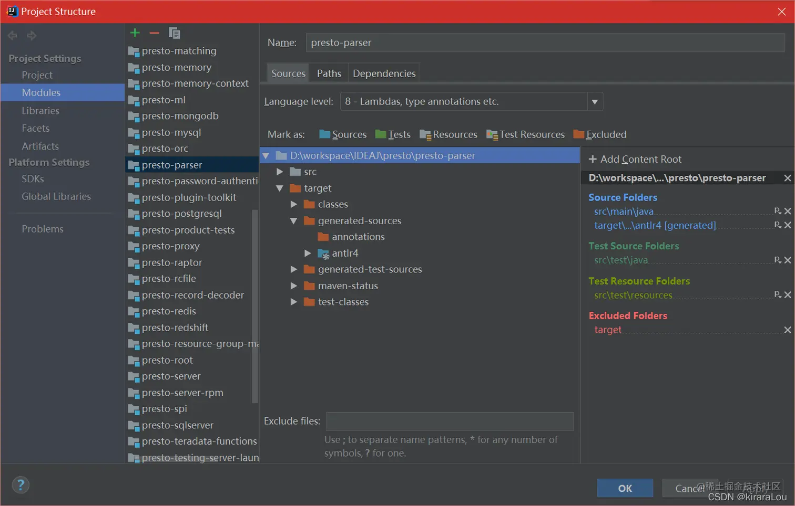This screenshot has width=795, height=506.
Task: Remove src\test\resources test resource folder
Action: click(x=787, y=294)
